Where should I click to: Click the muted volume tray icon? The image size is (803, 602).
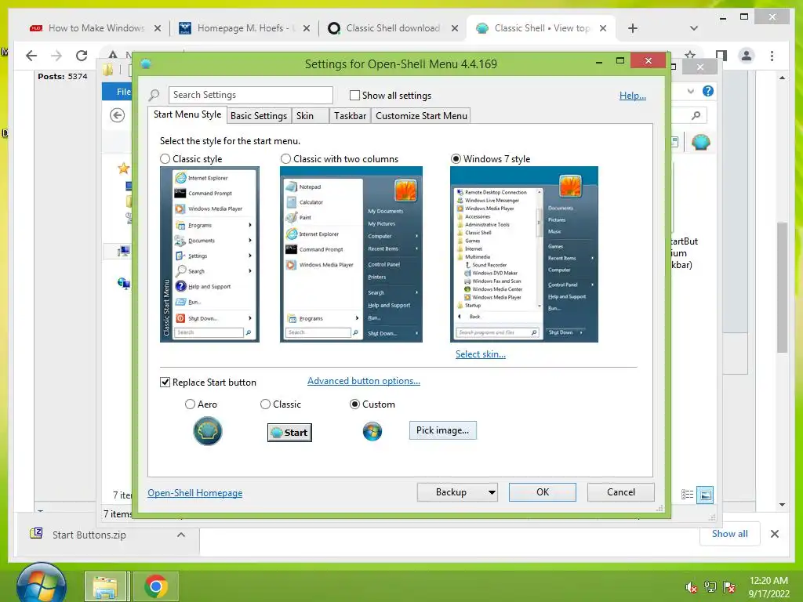[x=692, y=587]
